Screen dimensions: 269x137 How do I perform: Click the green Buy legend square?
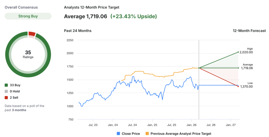[x=6, y=85]
